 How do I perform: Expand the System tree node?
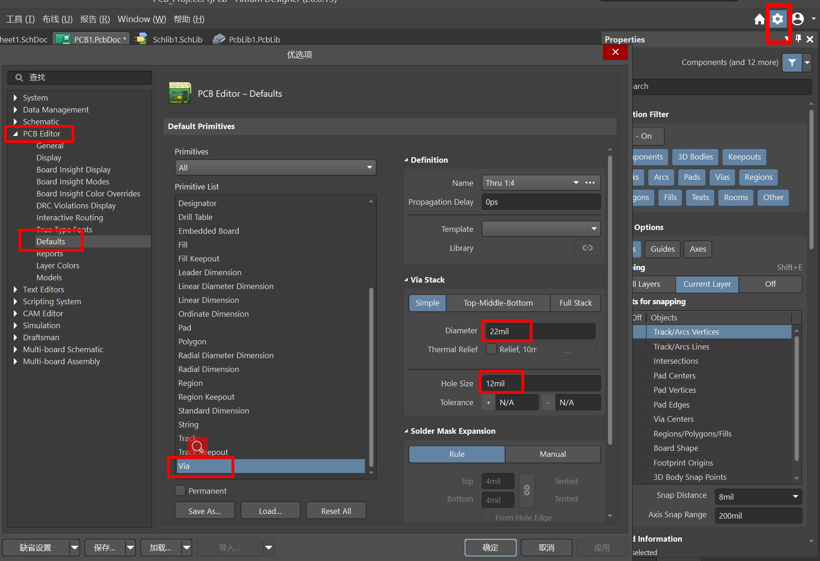click(15, 98)
